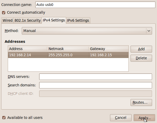157x123 pixels.
Task: Expand the Method dropdown set to Manual
Action: coord(87,31)
